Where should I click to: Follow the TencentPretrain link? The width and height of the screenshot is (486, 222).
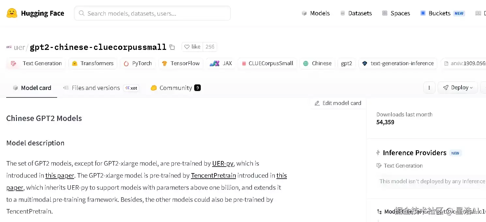click(213, 175)
